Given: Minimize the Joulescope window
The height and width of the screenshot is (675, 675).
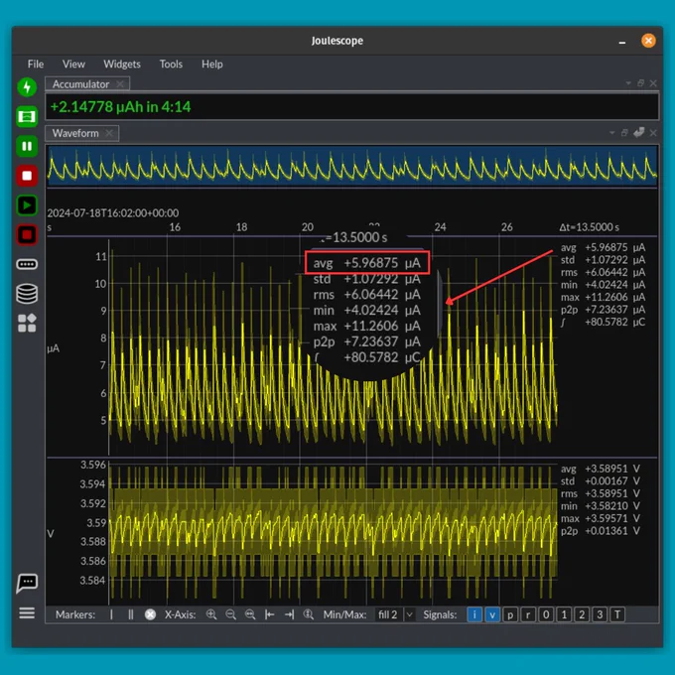Looking at the screenshot, I should 622,42.
